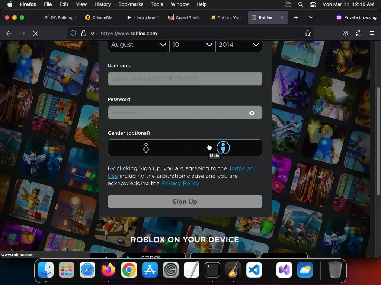
Task: Open the Privacy Policy link
Action: [180, 183]
